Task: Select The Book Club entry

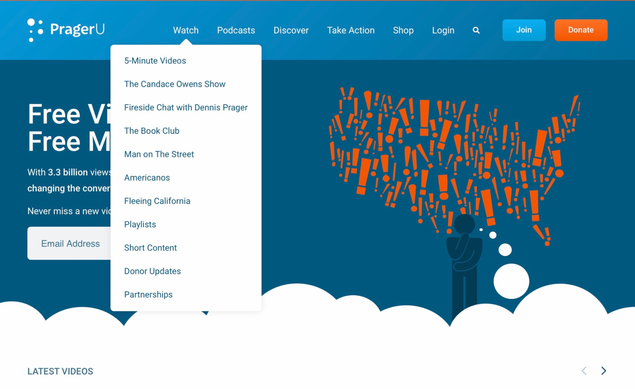Action: (152, 131)
